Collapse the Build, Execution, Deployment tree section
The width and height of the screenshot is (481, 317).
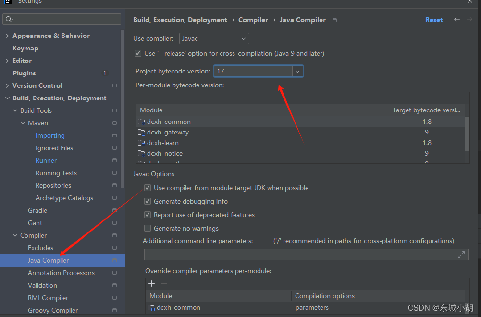tap(7, 98)
